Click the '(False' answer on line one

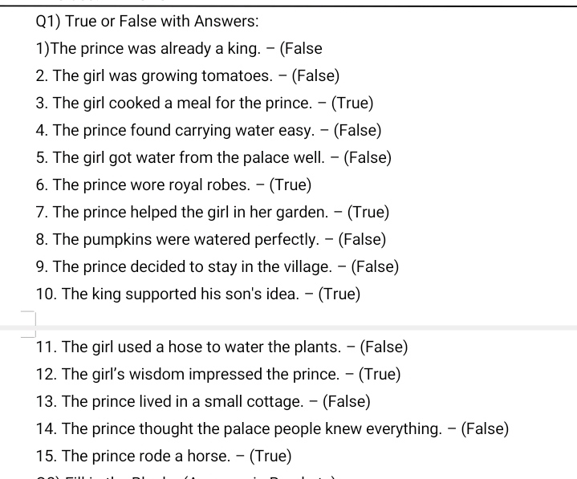point(301,49)
